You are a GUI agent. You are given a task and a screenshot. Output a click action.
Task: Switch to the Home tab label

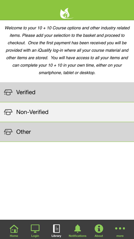click(14, 236)
